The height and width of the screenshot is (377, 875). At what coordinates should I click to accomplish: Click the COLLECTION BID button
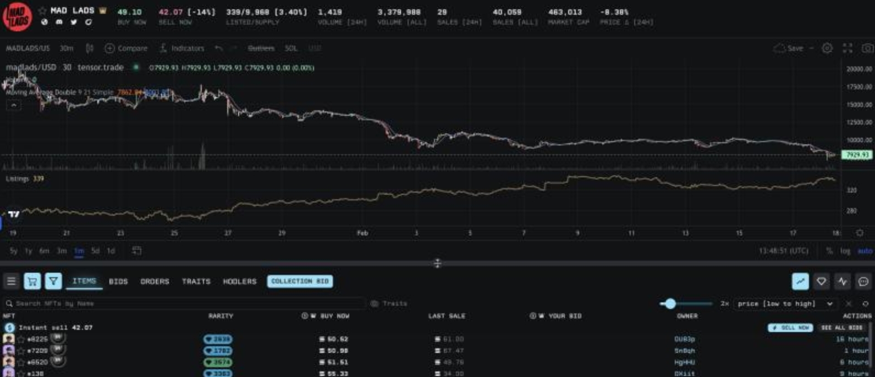click(300, 282)
